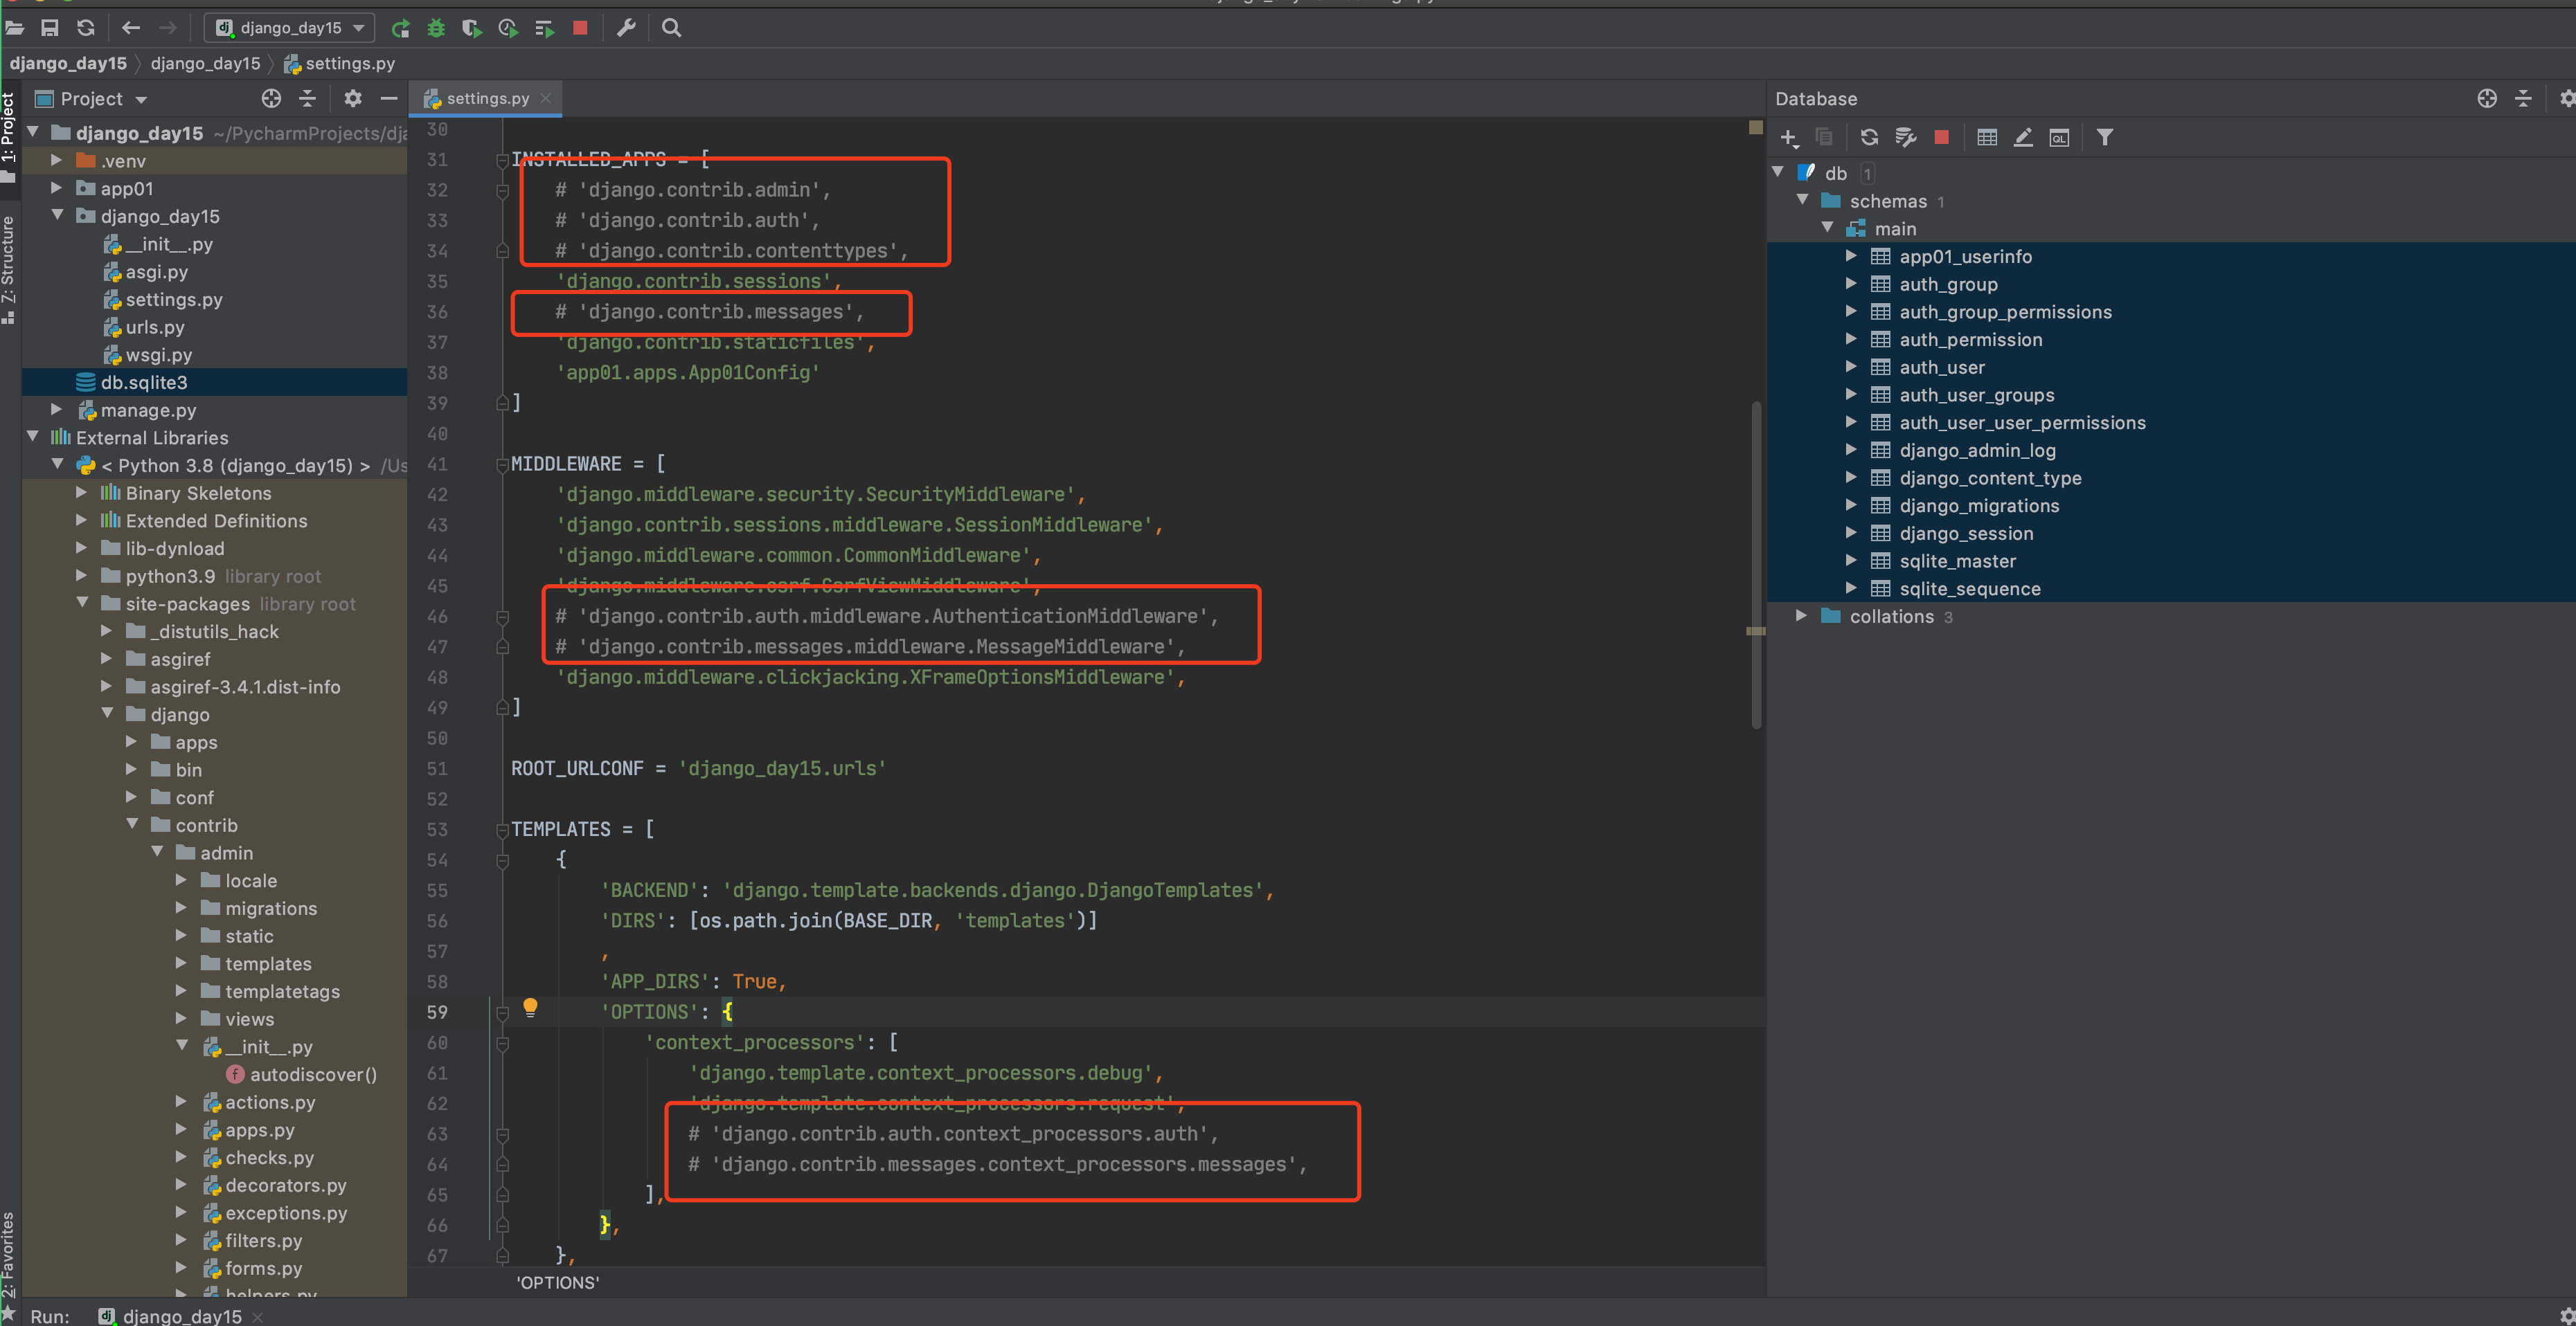
Task: Click django_day15 root in the breadcrumb bar
Action: [68, 63]
